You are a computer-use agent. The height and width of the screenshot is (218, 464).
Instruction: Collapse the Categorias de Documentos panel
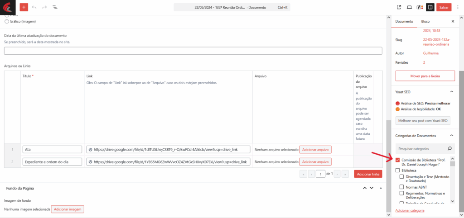(x=451, y=135)
